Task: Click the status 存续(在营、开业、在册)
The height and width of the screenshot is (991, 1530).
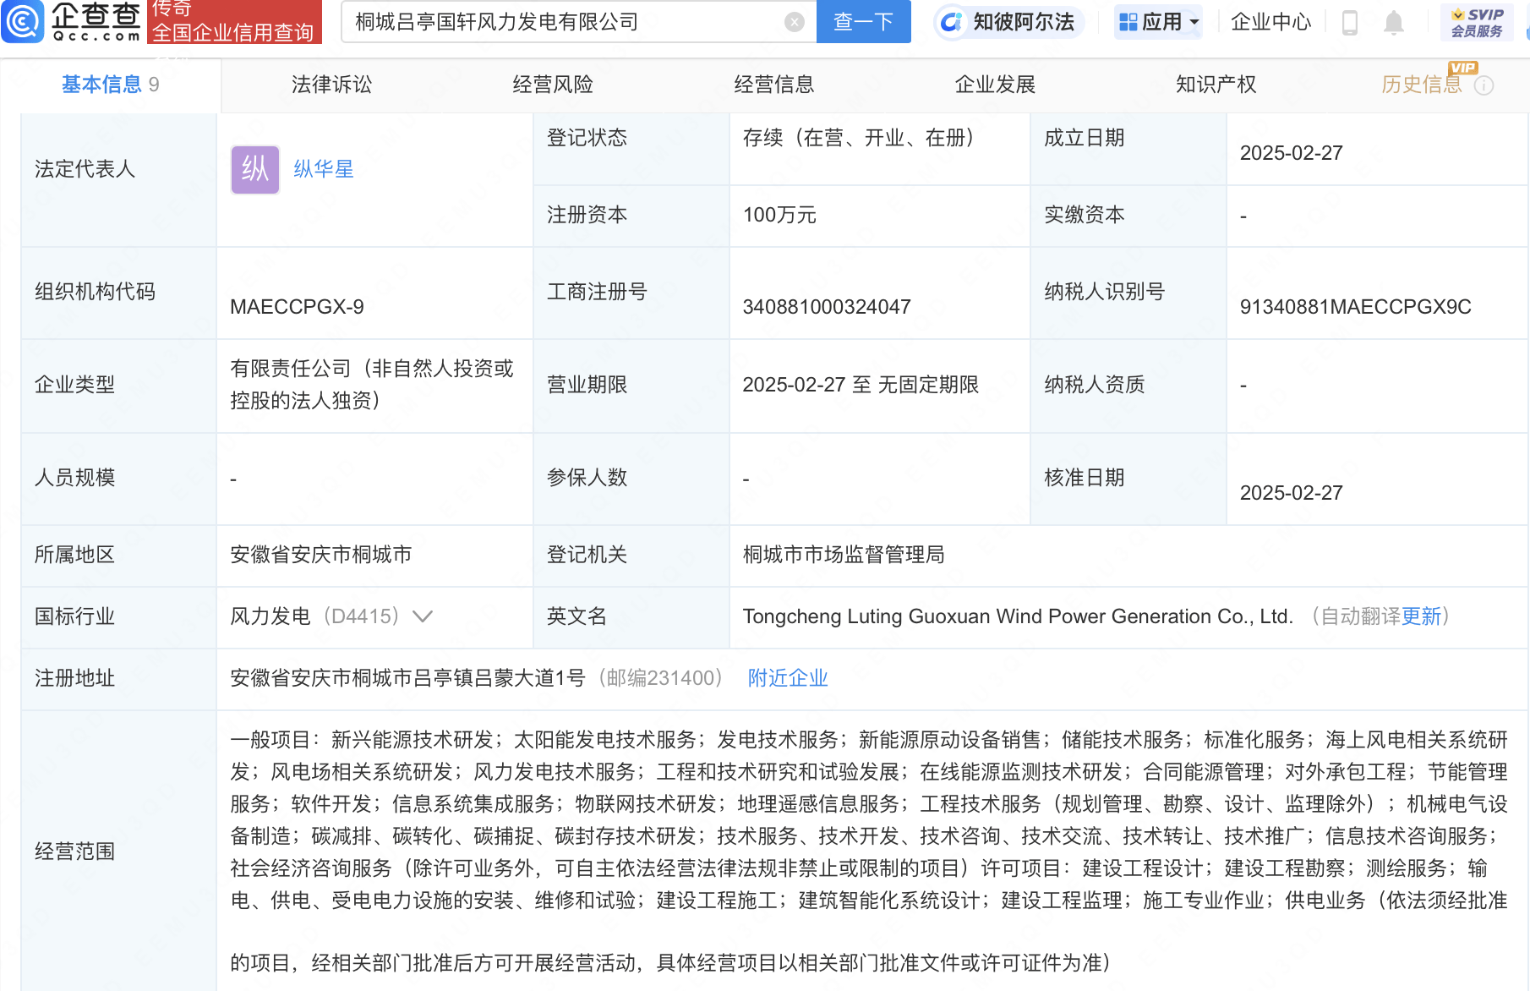Action: [x=859, y=138]
